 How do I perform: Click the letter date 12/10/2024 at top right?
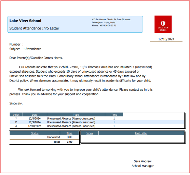[166, 39]
